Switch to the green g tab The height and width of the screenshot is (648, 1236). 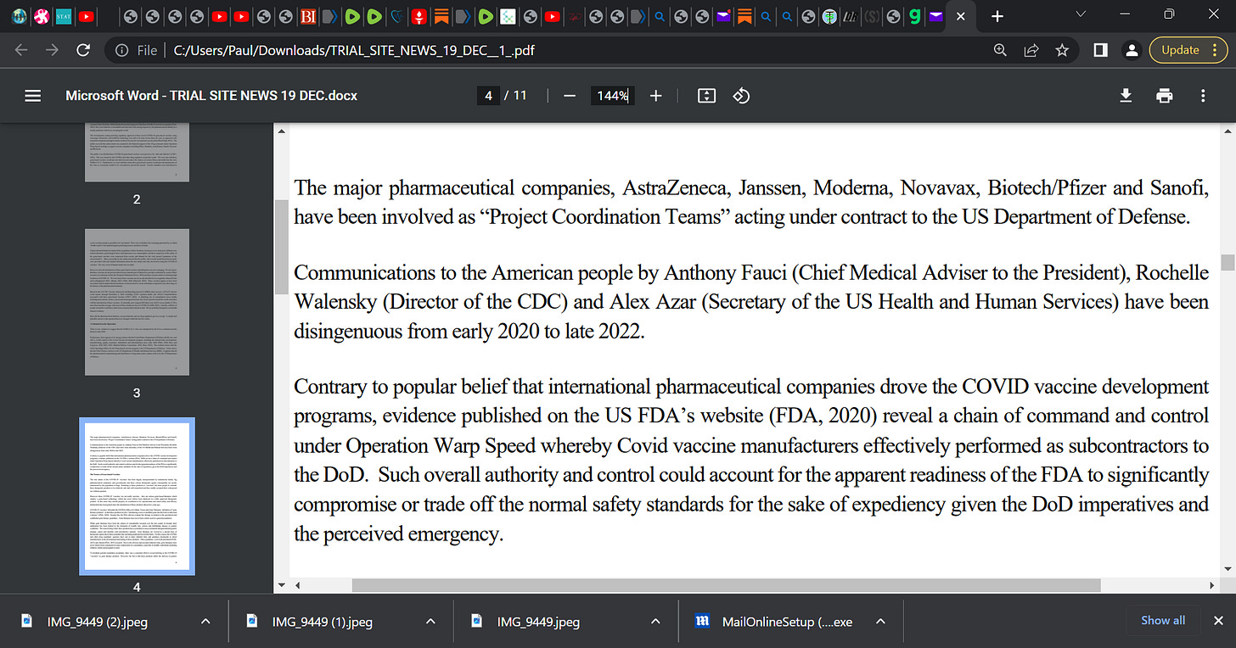click(x=914, y=16)
